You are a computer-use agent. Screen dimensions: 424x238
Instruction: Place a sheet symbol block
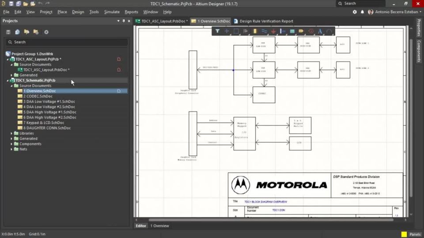(x=292, y=31)
